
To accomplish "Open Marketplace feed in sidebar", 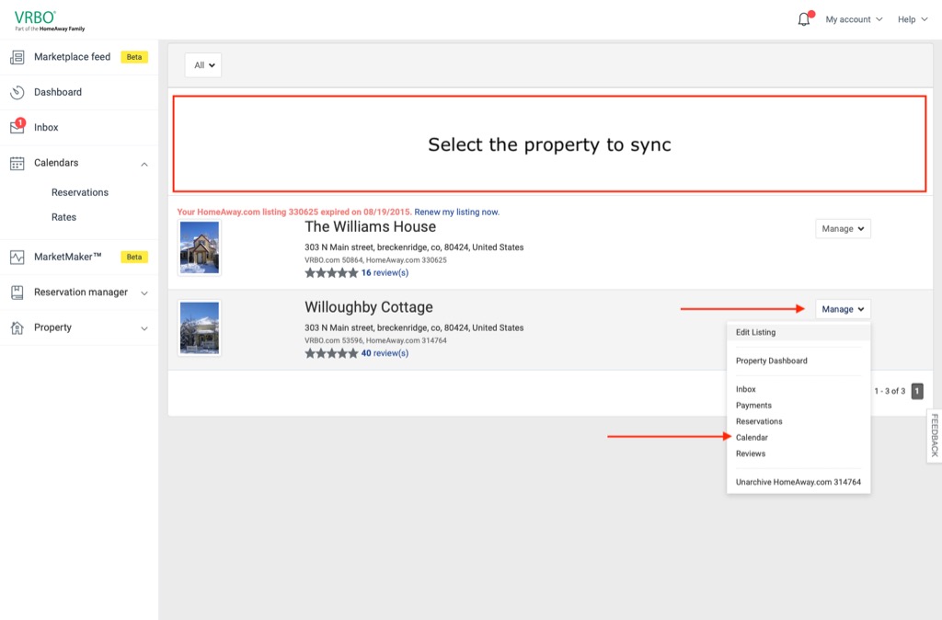I will point(72,56).
